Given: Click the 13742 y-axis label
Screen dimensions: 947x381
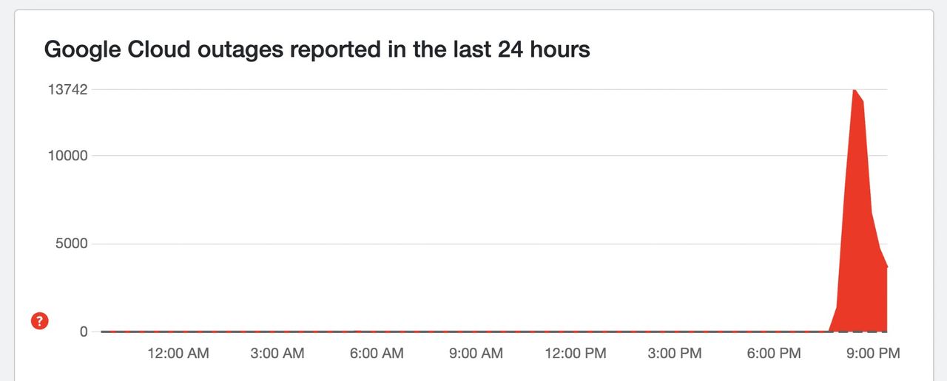Looking at the screenshot, I should [x=68, y=90].
